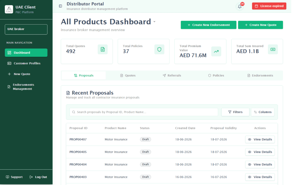Image resolution: width=294 pixels, height=185 pixels.
Task: Click the Total Premium Value trend icon
Action: pyautogui.click(x=216, y=51)
